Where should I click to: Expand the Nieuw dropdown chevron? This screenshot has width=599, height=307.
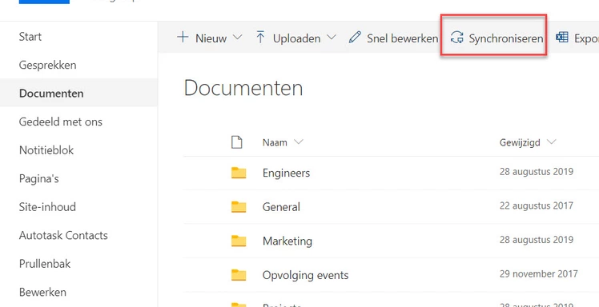[237, 38]
